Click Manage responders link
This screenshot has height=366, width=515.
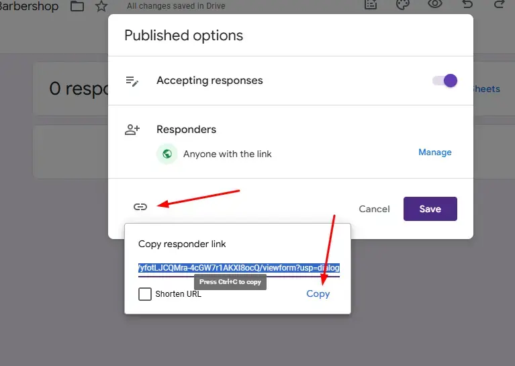[435, 152]
